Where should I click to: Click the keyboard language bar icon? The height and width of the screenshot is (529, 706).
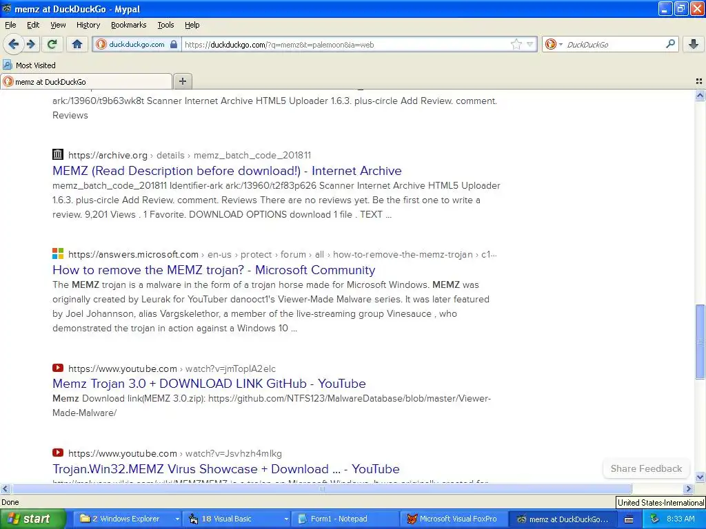coord(629,519)
